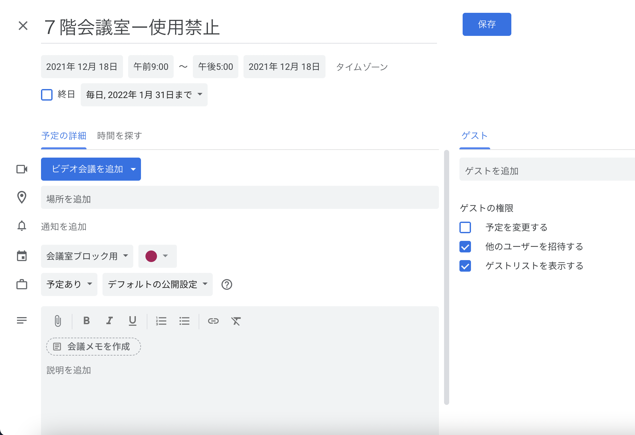Insert a numbered list in description
635x435 pixels.
(x=161, y=321)
